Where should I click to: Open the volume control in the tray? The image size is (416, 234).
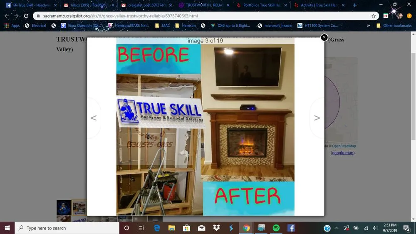(x=375, y=228)
